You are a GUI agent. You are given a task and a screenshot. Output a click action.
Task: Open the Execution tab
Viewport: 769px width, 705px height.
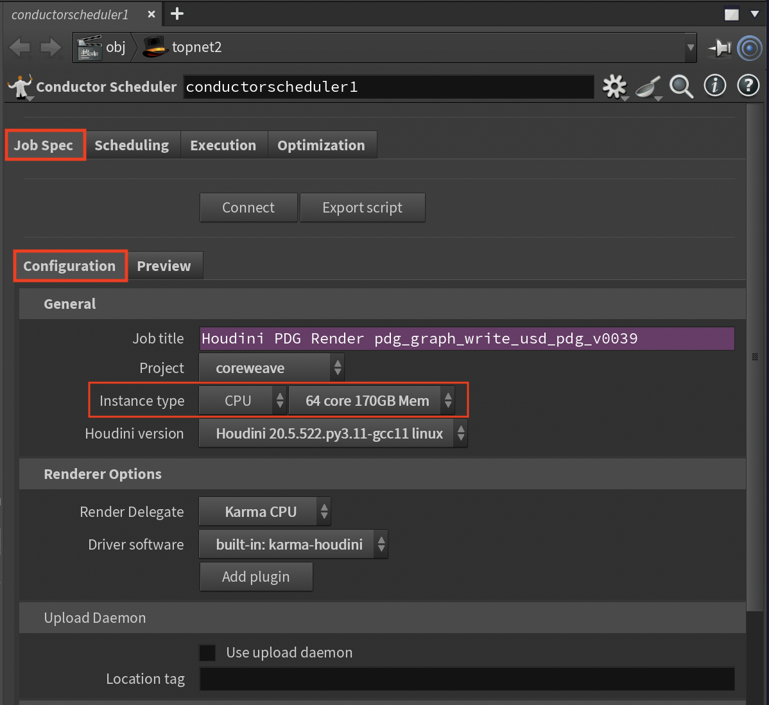tap(223, 145)
